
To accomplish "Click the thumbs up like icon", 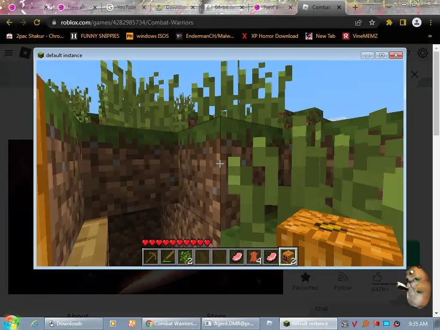I will pos(377,277).
